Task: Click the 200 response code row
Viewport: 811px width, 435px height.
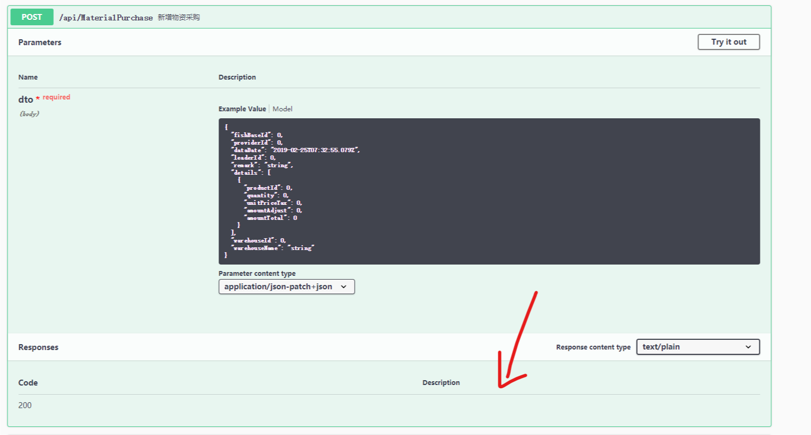Action: tap(24, 405)
